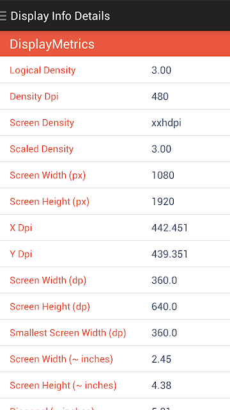Select the Screen Height (px) row
230x410 pixels.
pos(115,201)
